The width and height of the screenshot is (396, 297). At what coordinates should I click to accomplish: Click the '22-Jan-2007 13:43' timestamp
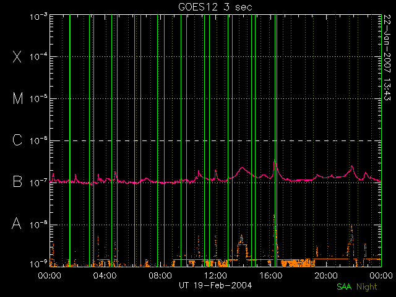pos(387,58)
